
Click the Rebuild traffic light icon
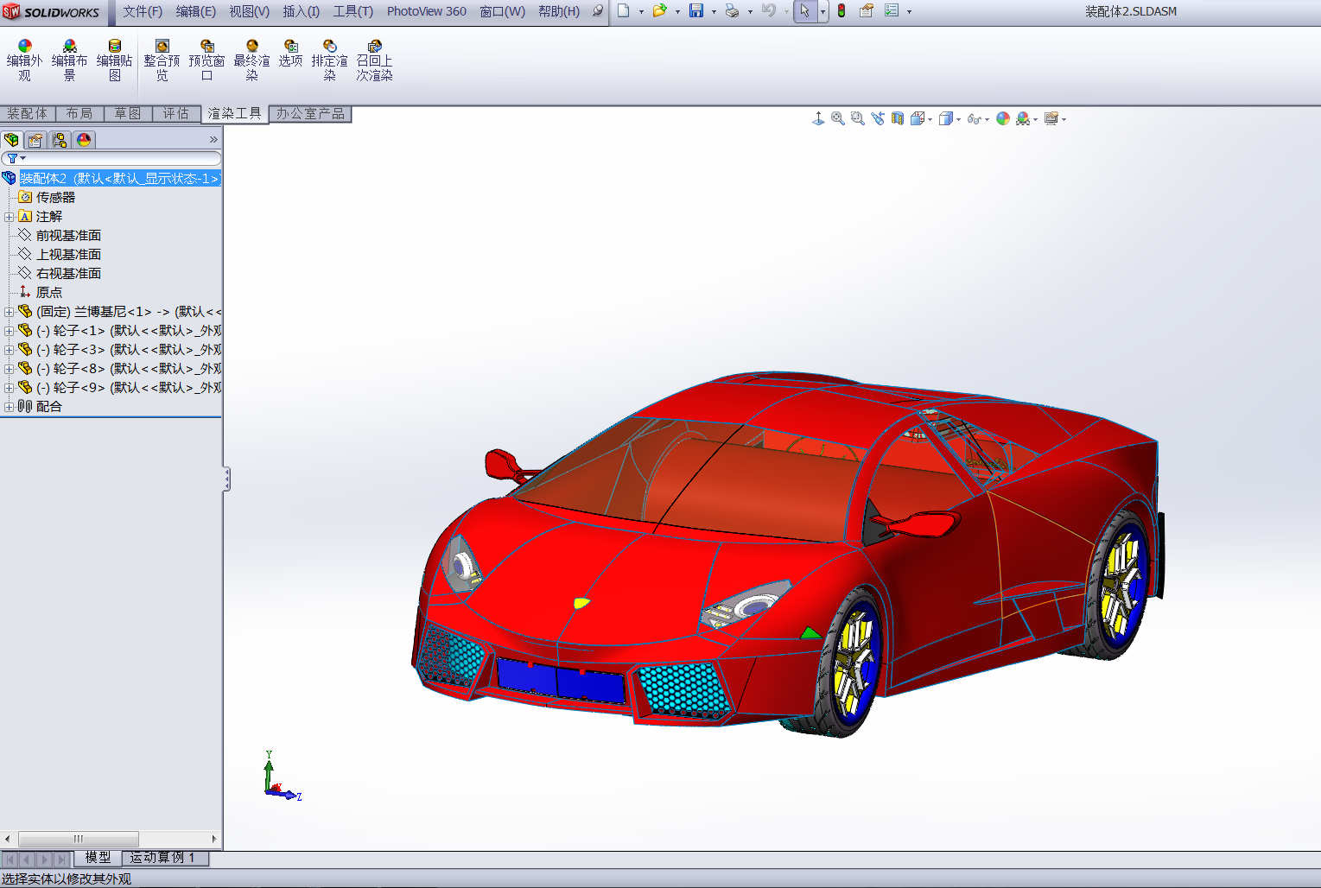pos(842,11)
